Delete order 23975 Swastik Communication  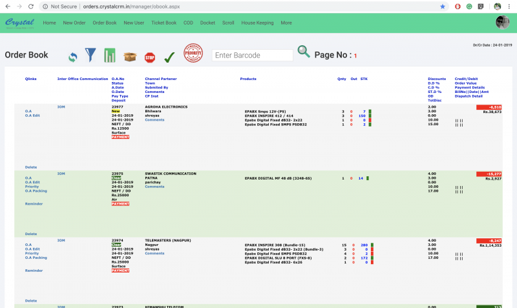31,234
